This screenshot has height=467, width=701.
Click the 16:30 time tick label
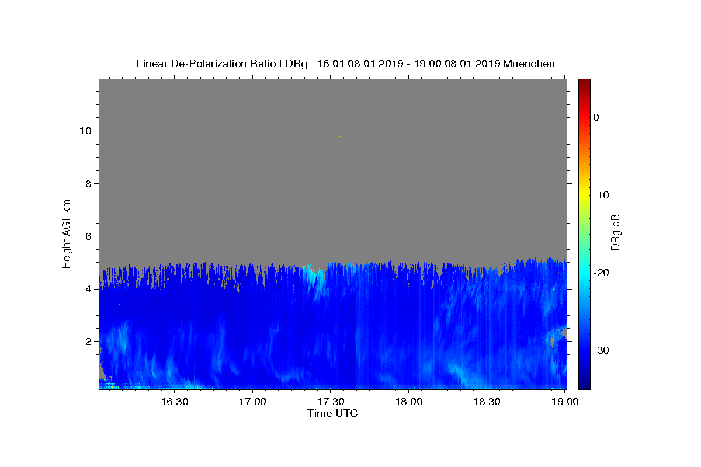(175, 402)
